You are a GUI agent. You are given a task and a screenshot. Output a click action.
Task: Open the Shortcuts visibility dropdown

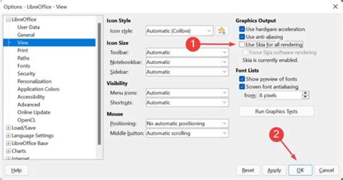(x=187, y=102)
